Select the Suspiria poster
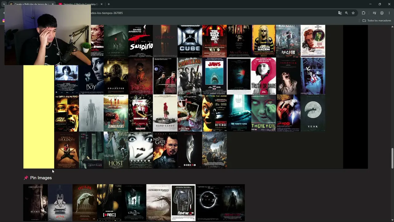 (x=140, y=41)
